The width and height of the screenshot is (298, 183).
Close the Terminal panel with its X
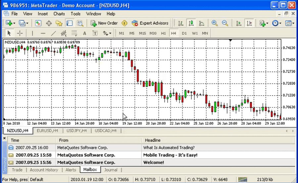tap(4, 138)
